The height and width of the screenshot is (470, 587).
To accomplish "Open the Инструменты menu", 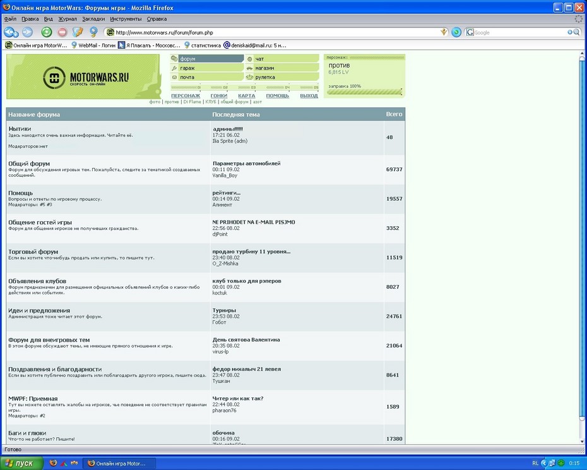I will [126, 19].
